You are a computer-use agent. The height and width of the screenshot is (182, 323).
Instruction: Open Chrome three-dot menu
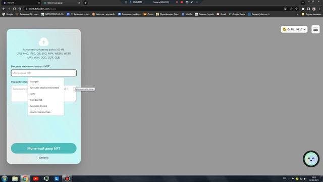coord(319,9)
